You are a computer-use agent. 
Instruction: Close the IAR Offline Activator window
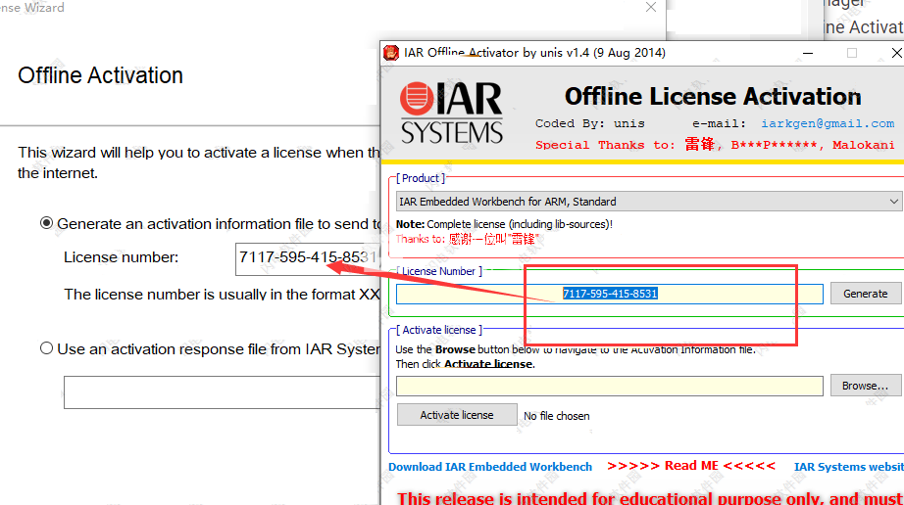pyautogui.click(x=896, y=53)
